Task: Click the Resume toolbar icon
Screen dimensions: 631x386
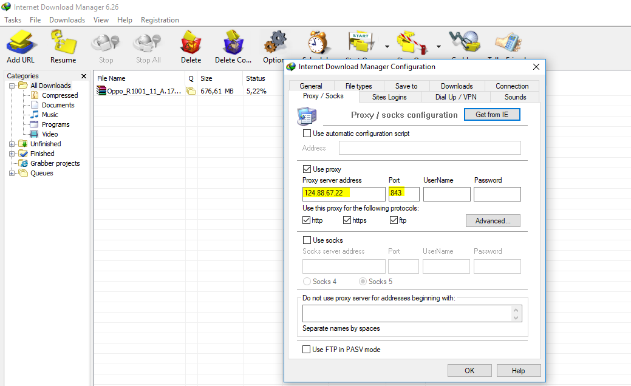Action: (x=63, y=42)
